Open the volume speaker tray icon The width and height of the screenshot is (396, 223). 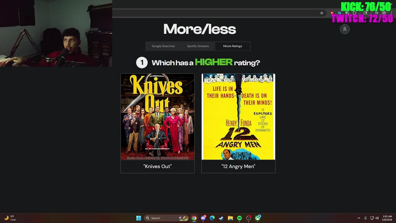click(377, 218)
